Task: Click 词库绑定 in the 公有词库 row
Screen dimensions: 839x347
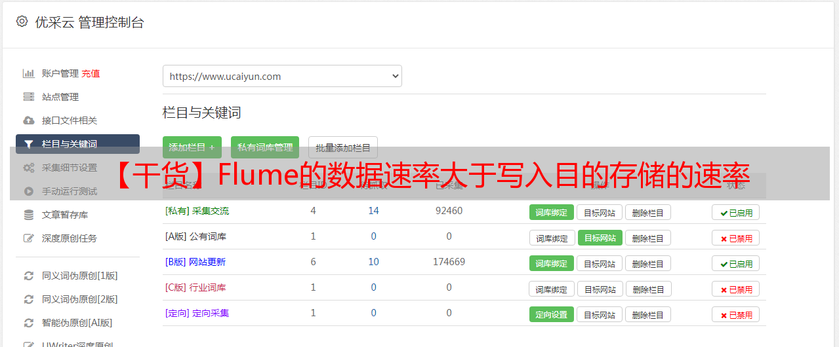Action: coord(552,238)
